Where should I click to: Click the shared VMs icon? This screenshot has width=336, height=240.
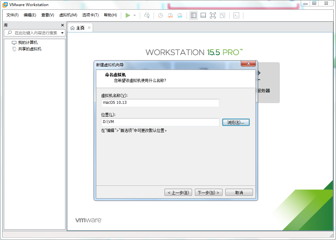(x=14, y=49)
